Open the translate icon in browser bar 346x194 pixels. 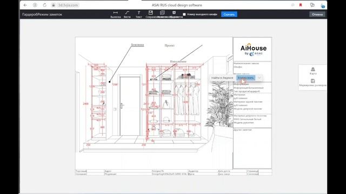pos(312,5)
